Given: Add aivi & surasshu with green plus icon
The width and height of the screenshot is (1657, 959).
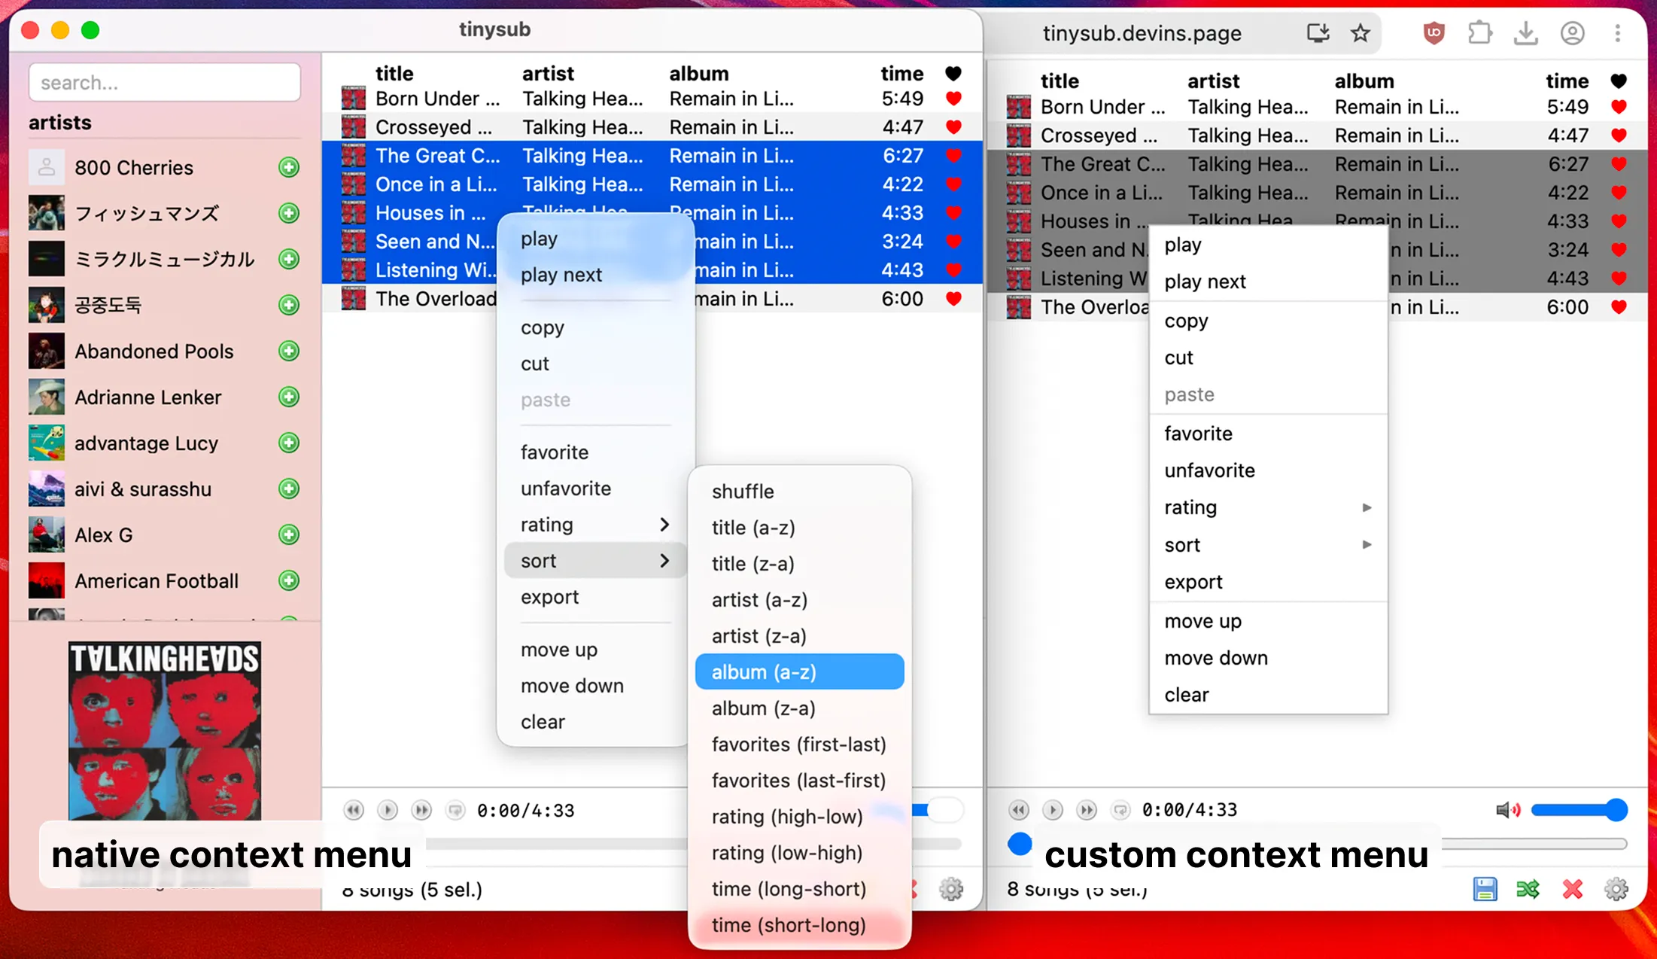Looking at the screenshot, I should [289, 489].
